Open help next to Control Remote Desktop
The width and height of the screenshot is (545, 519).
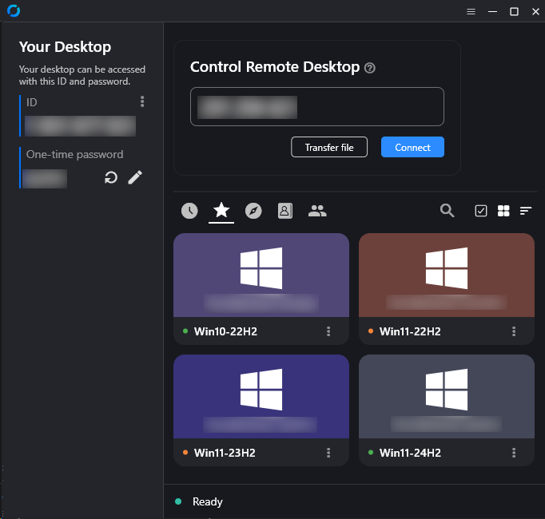369,68
